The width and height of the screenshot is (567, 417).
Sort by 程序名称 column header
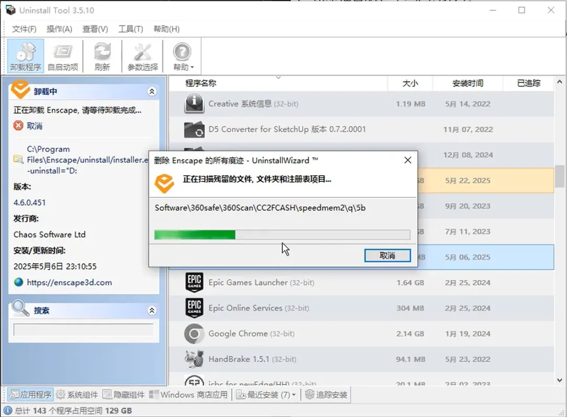(x=201, y=83)
